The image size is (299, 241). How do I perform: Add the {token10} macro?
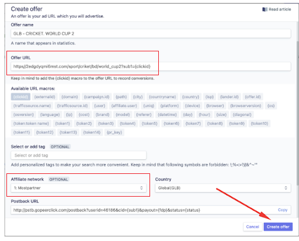point(259,124)
